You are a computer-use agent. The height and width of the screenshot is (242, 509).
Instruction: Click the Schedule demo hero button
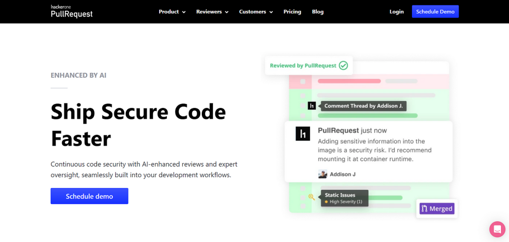tap(89, 196)
